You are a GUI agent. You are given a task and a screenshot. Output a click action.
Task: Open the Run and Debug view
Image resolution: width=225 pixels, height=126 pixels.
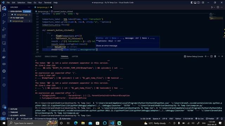click(x=4, y=29)
